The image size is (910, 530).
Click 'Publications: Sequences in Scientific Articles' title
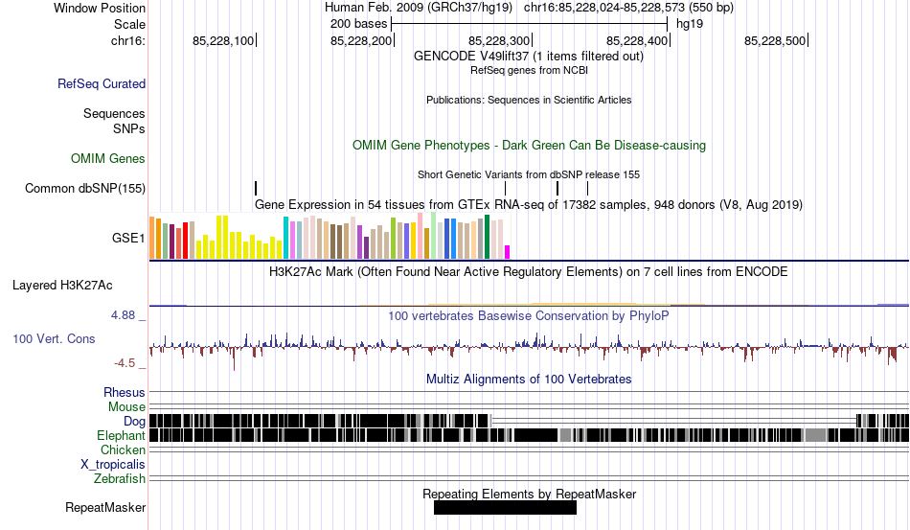point(529,100)
